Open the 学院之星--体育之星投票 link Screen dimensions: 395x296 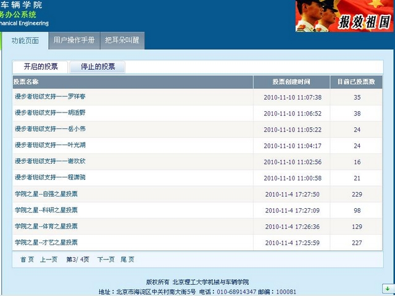point(46,226)
